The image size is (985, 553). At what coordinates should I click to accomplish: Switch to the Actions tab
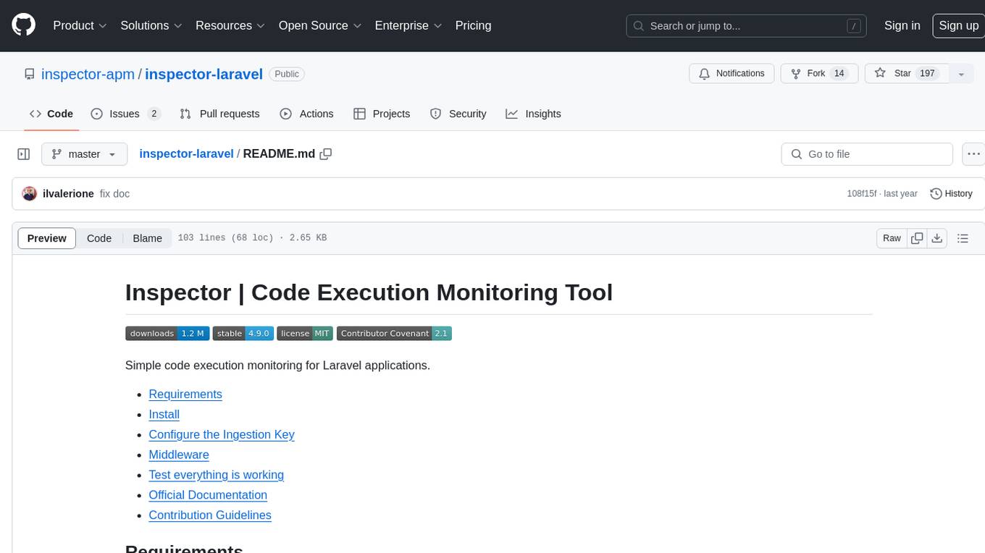[x=306, y=114]
